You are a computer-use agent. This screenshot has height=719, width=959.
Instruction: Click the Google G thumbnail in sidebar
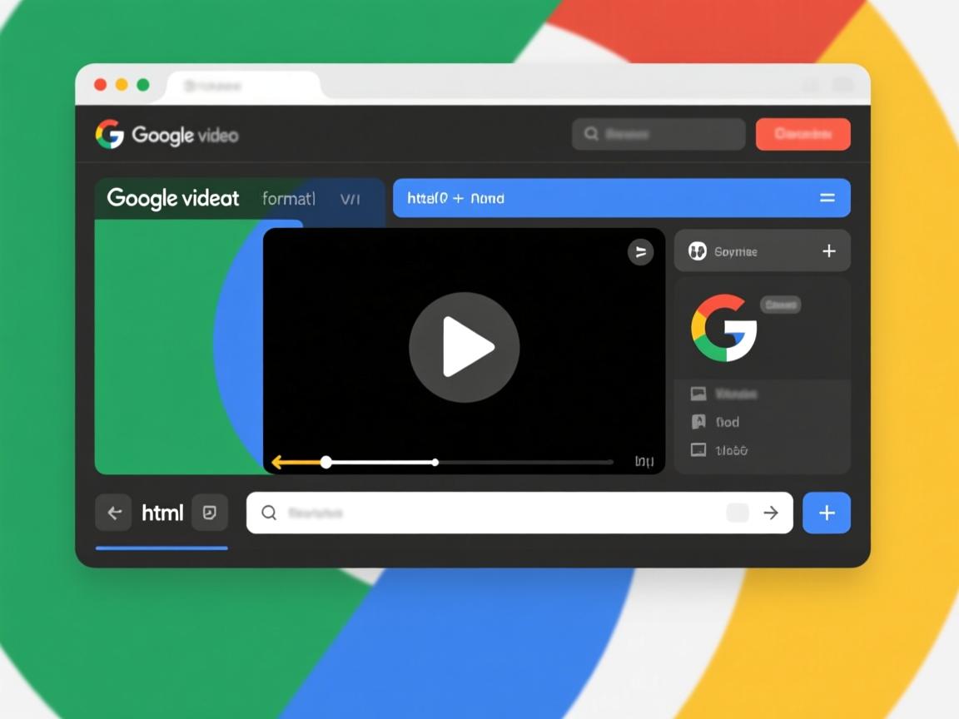click(x=723, y=328)
